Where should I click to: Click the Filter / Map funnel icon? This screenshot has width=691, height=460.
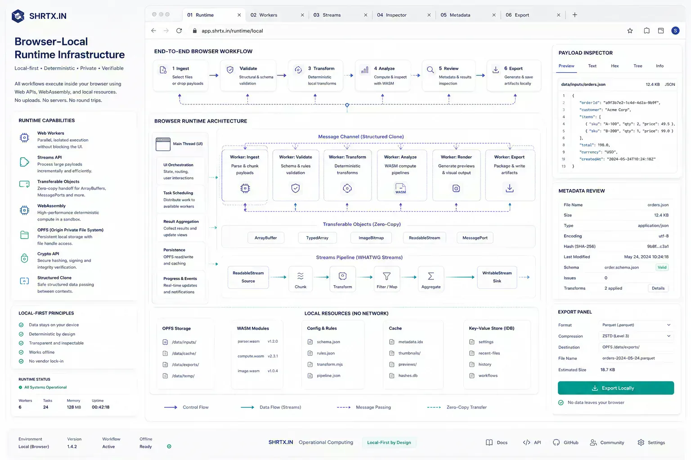click(386, 276)
